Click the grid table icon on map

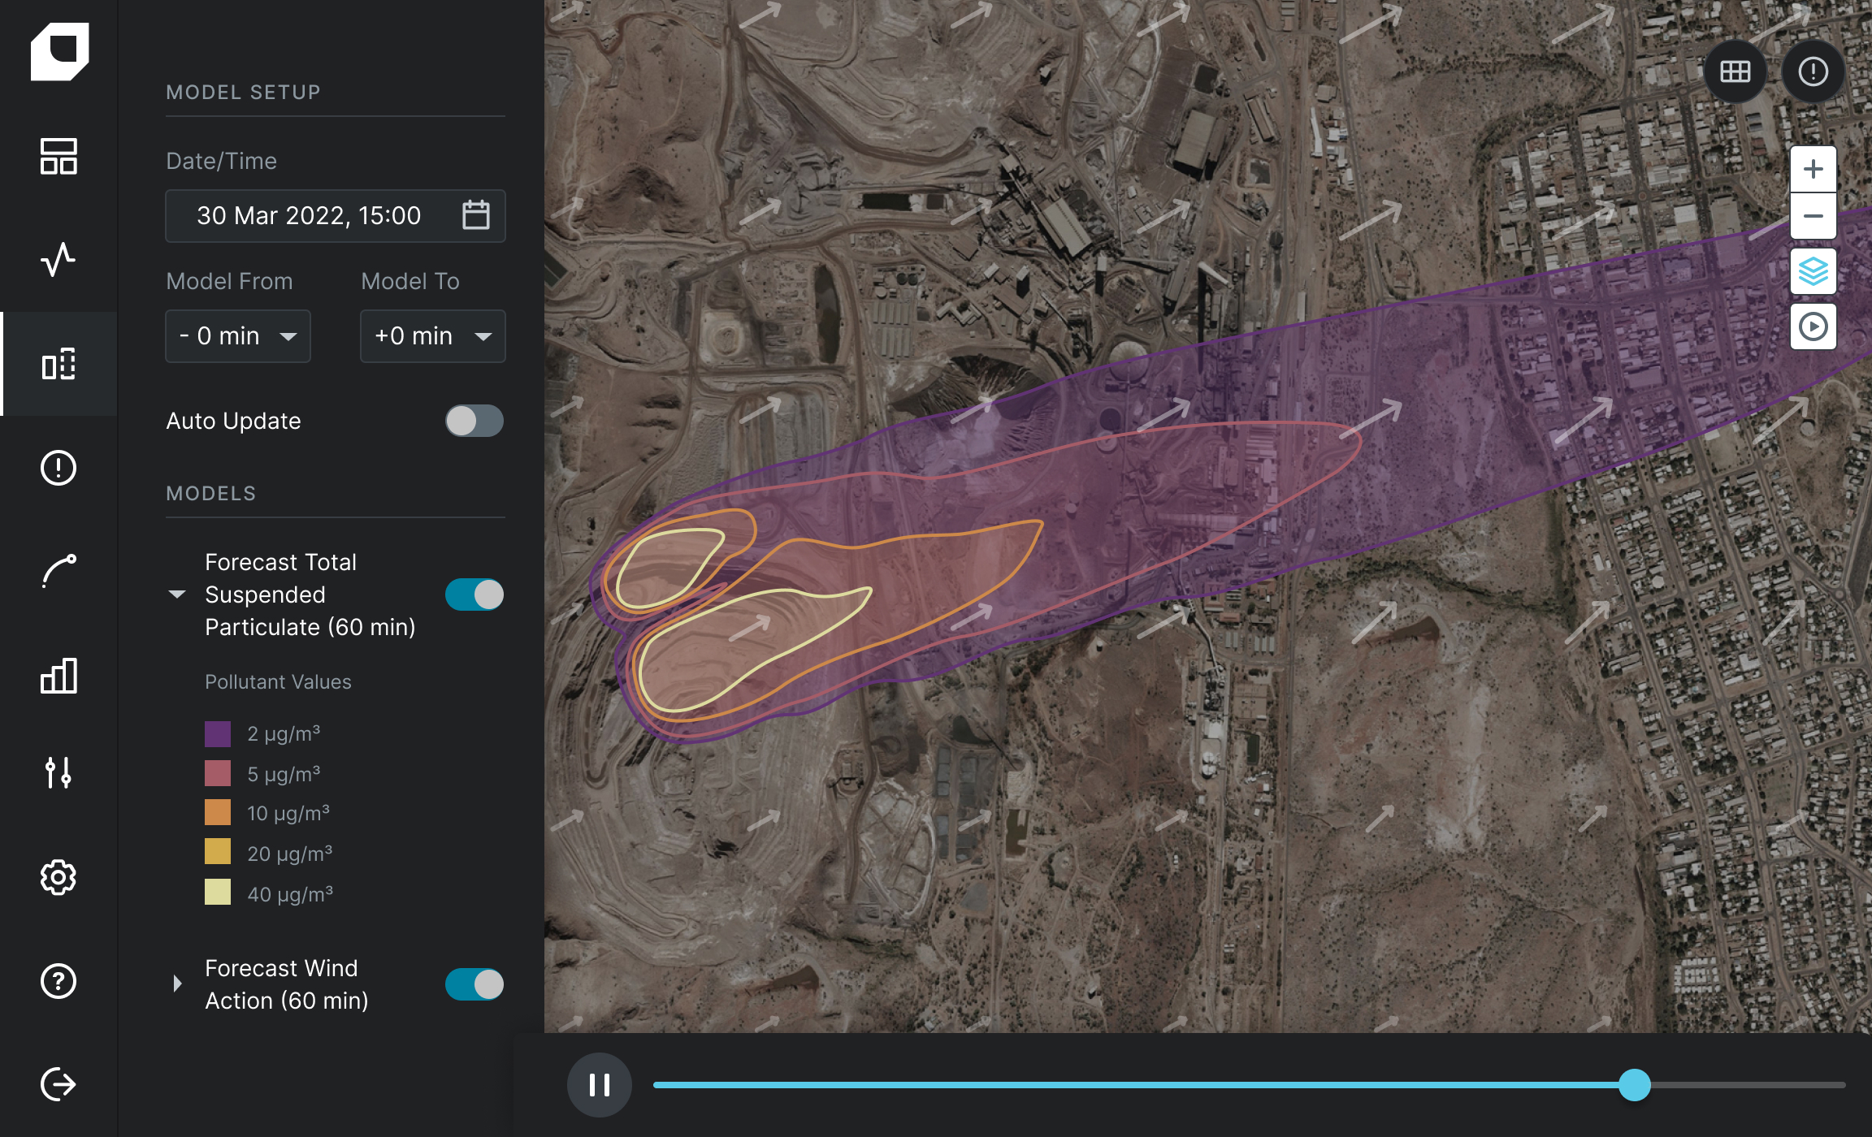(x=1735, y=71)
